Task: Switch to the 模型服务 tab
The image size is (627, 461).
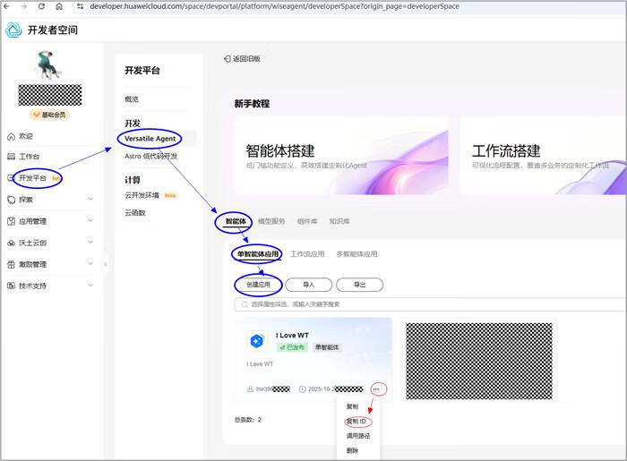Action: coord(271,221)
